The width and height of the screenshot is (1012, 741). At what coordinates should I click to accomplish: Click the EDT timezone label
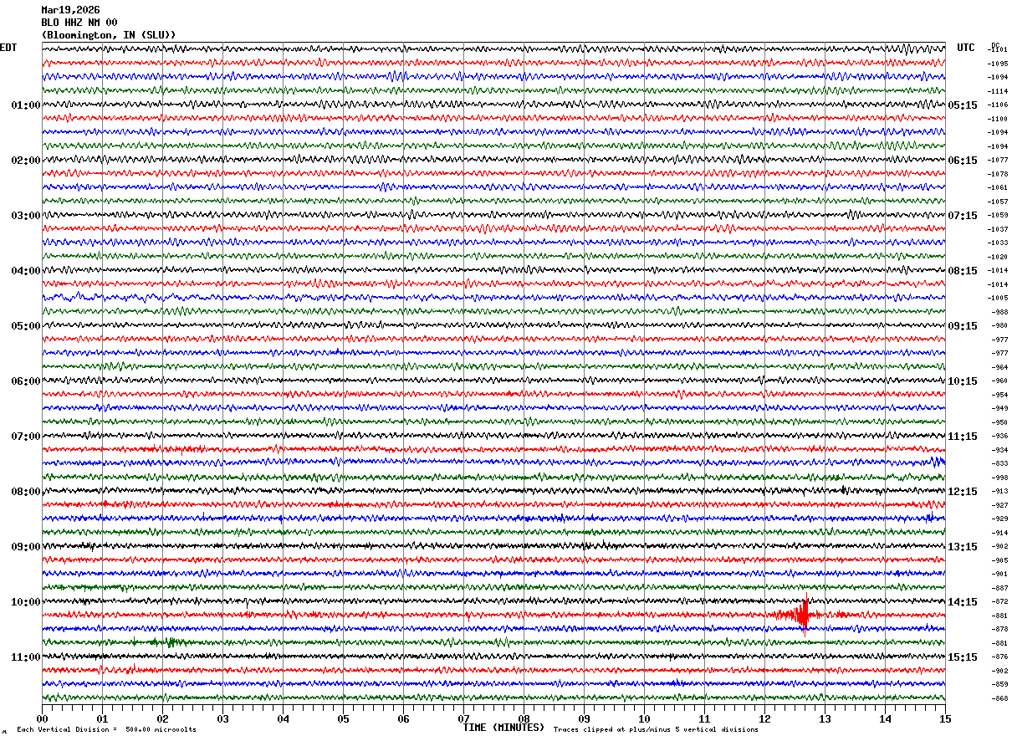tap(8, 48)
